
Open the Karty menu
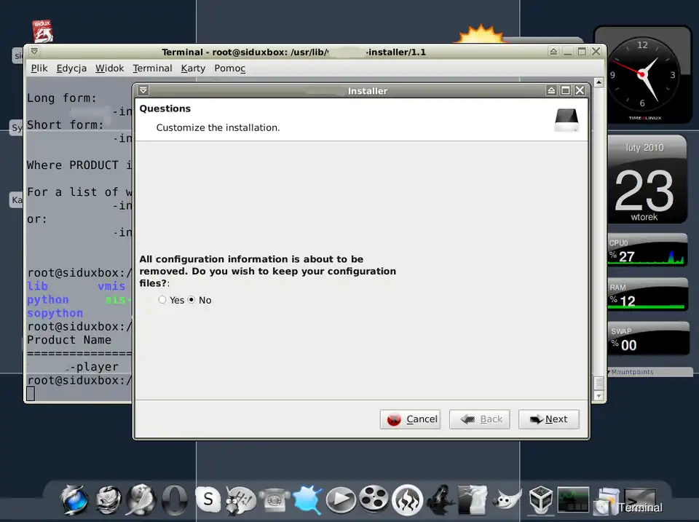pyautogui.click(x=193, y=68)
